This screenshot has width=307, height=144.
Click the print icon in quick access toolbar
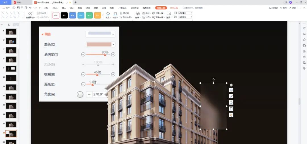click(x=22, y=8)
